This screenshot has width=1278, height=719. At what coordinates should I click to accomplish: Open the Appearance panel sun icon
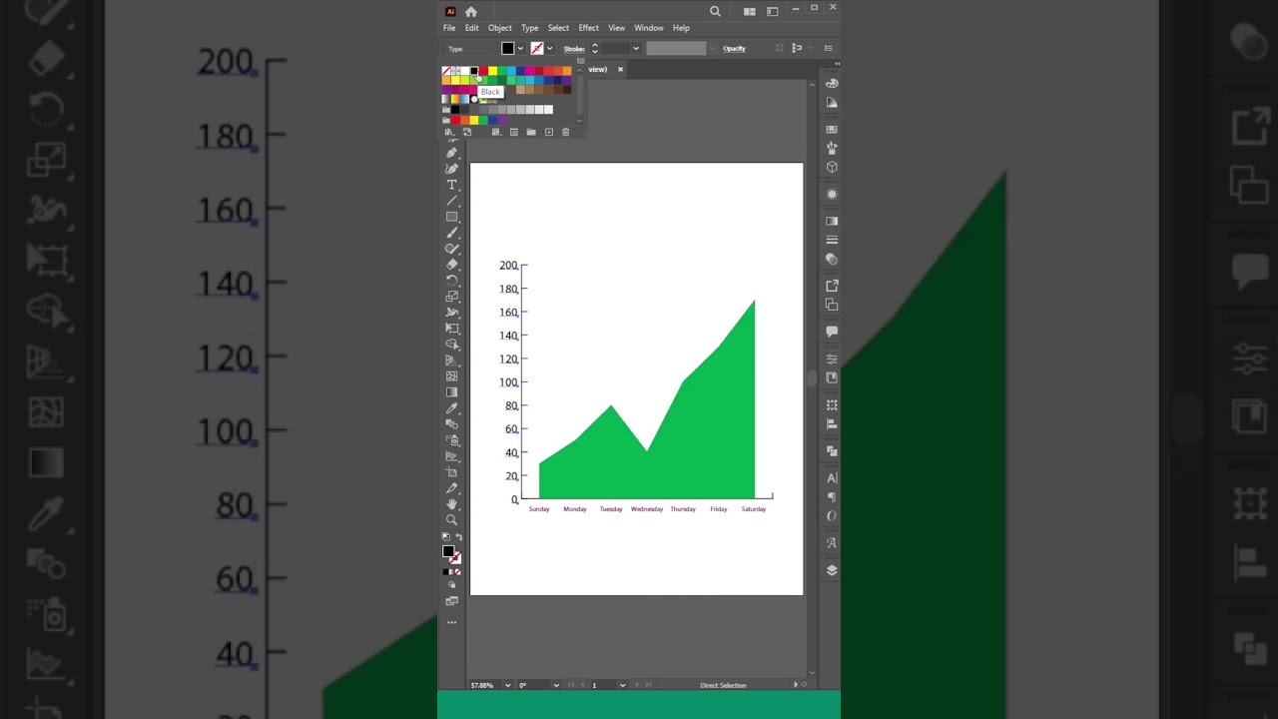click(832, 194)
